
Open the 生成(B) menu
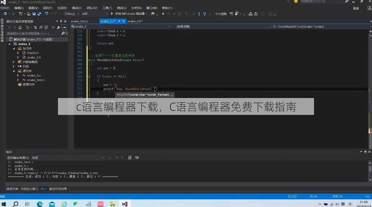(x=62, y=8)
